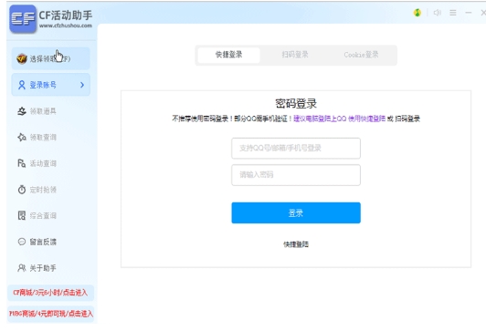This screenshot has width=486, height=331.
Task: Open the 综合查询 sidebar entry
Action: point(37,215)
